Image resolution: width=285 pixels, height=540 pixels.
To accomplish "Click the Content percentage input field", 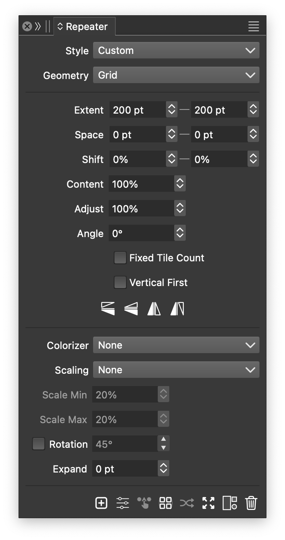I will (x=141, y=184).
